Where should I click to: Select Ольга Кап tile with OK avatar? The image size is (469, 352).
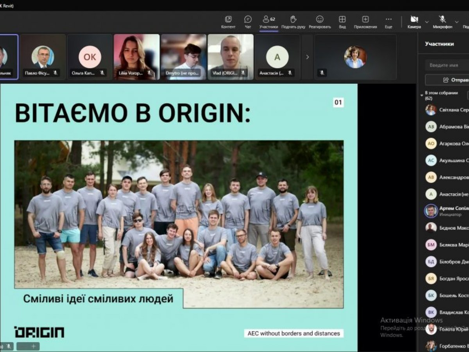pyautogui.click(x=90, y=57)
